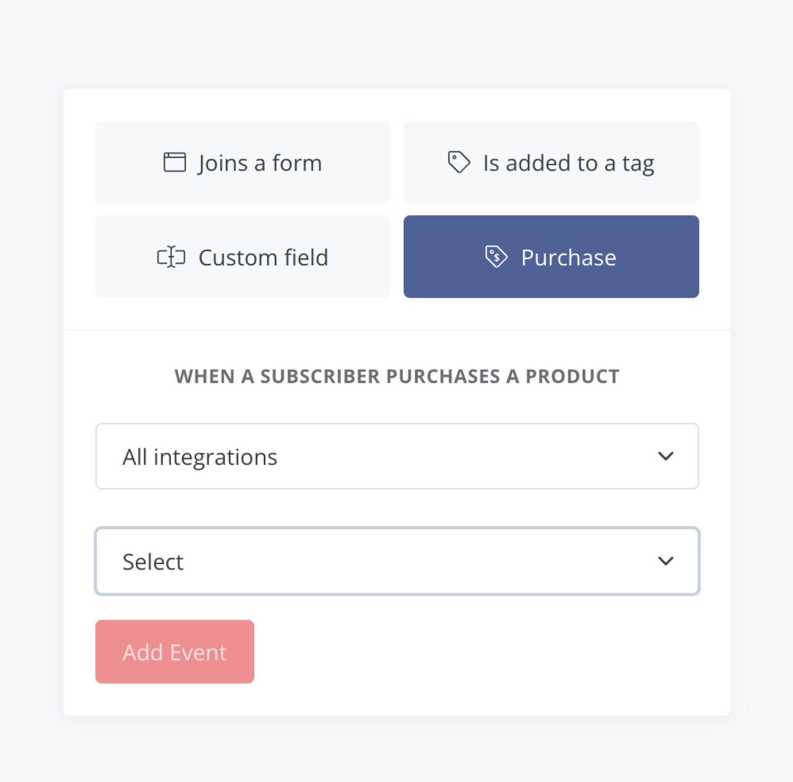Click the "All integrations" text in the first dropdown

click(x=200, y=457)
